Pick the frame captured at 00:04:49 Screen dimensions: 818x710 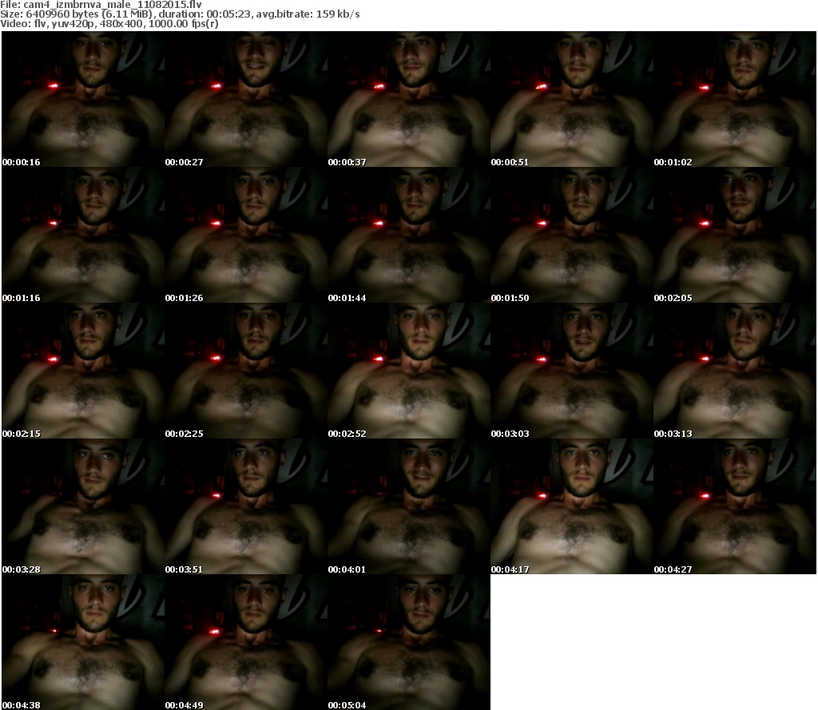[246, 642]
